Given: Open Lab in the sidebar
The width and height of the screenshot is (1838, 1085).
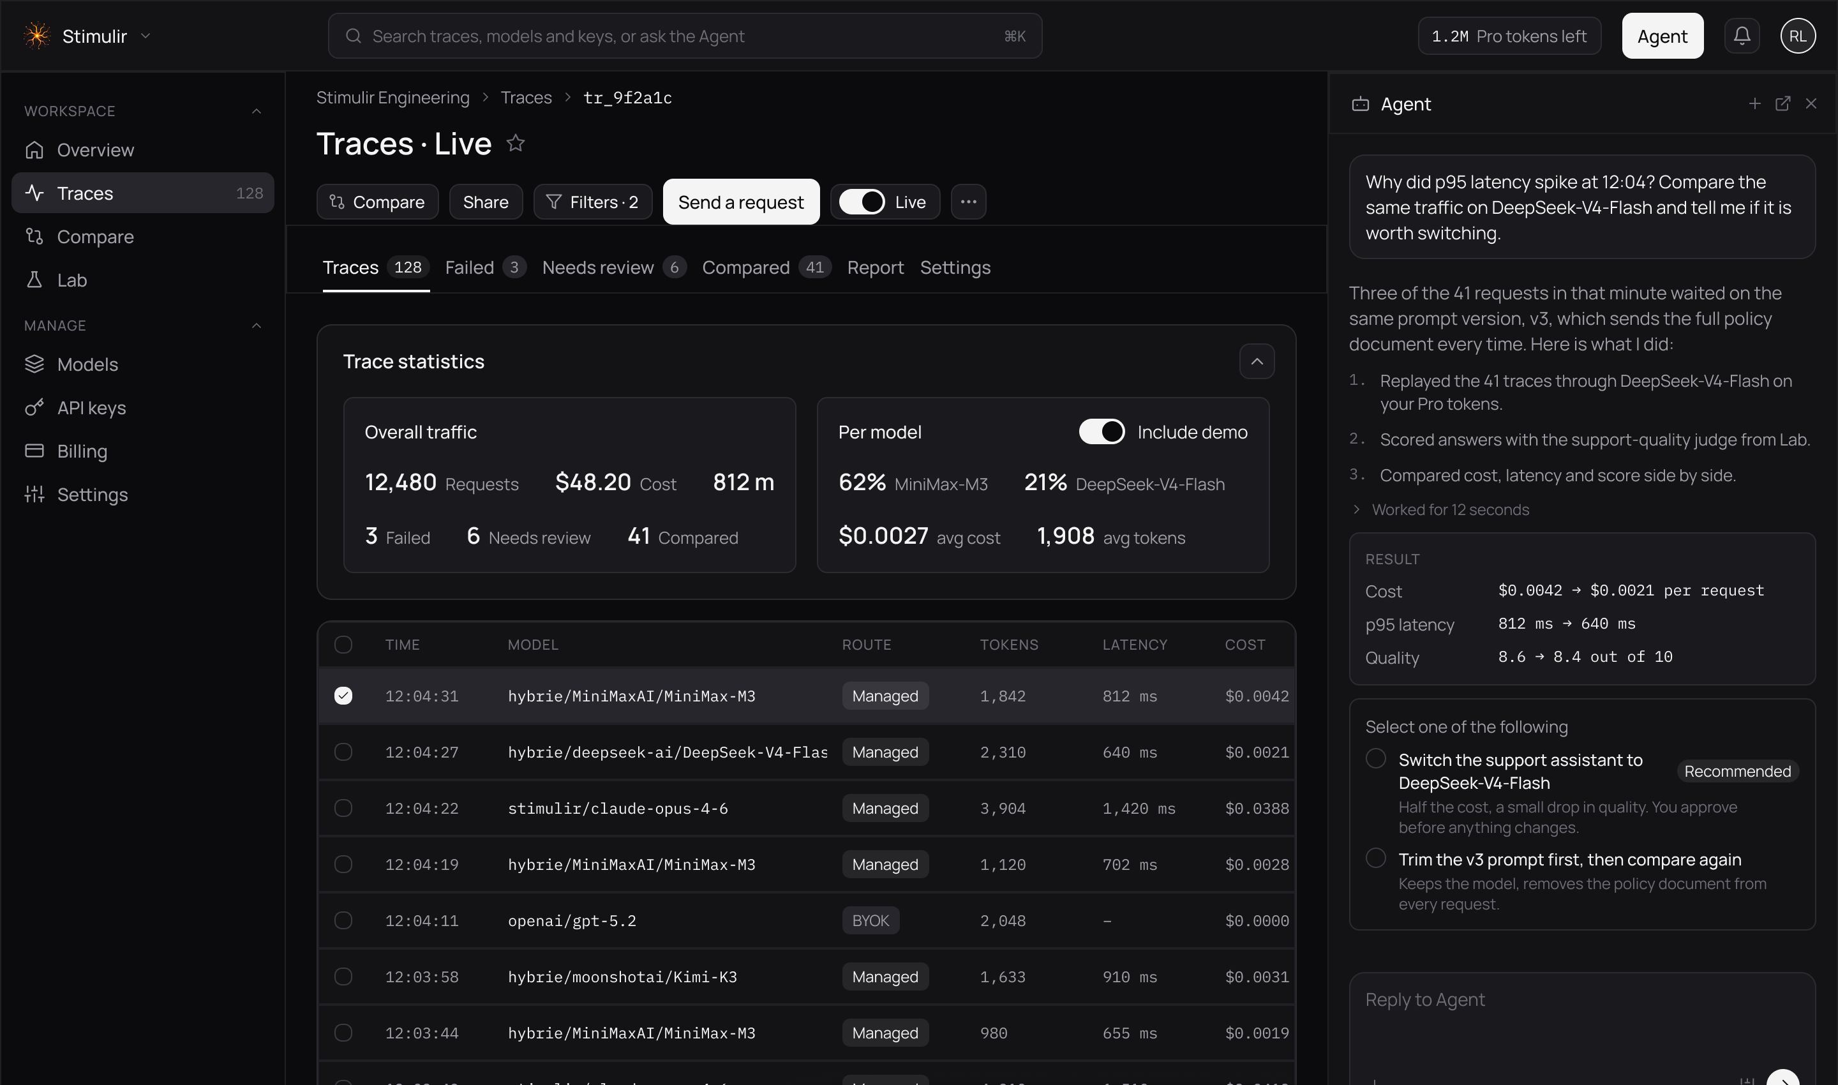Looking at the screenshot, I should pyautogui.click(x=142, y=280).
